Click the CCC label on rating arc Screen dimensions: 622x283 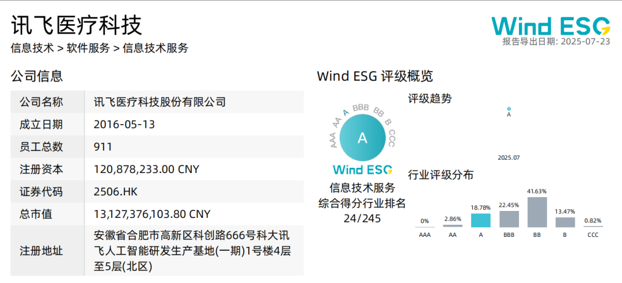[x=391, y=138]
